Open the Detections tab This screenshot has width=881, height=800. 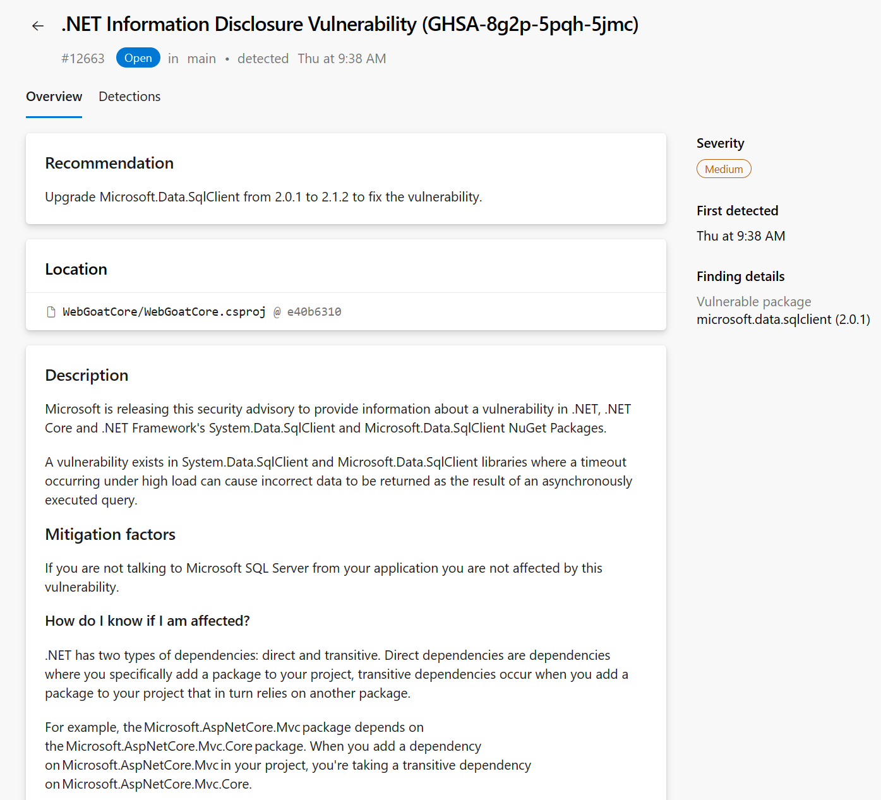pyautogui.click(x=129, y=97)
